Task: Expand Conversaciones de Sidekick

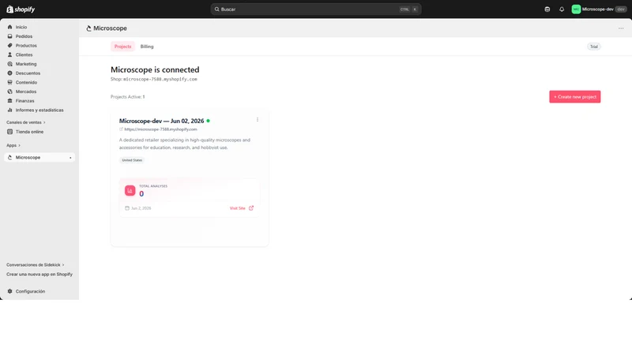Action: point(35,265)
